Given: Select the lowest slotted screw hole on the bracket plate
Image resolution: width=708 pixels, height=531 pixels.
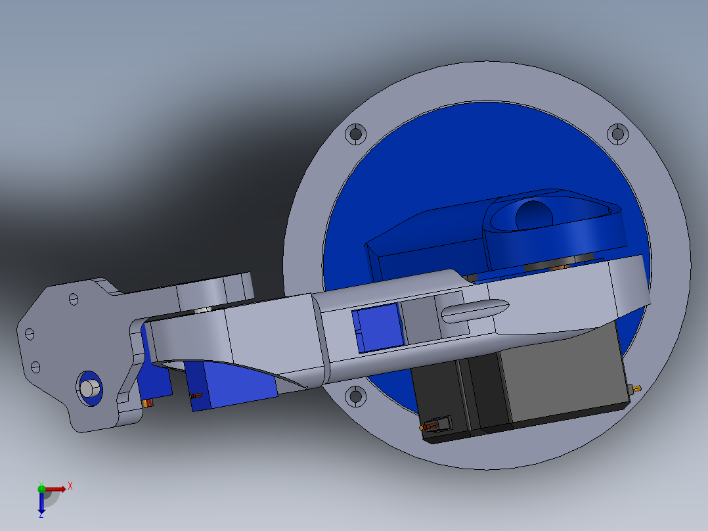Looking at the screenshot, I should coord(35,367).
